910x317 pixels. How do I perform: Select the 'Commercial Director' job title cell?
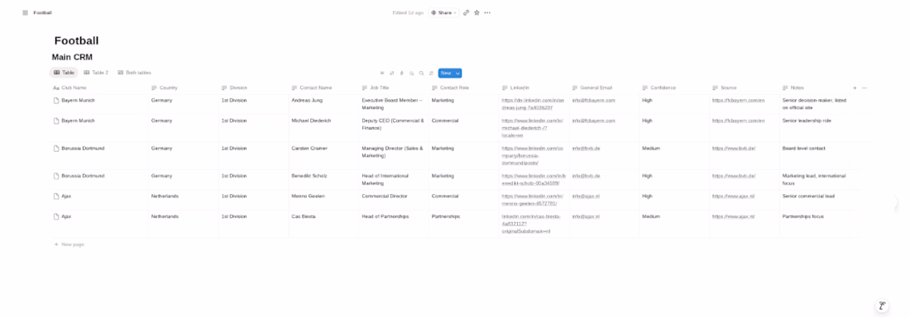click(385, 196)
